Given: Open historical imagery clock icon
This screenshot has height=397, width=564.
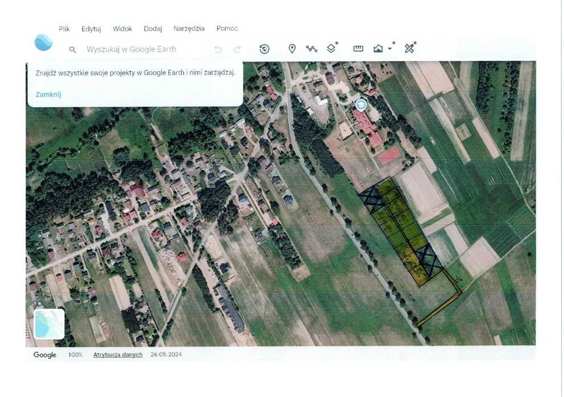Looking at the screenshot, I should tap(264, 49).
